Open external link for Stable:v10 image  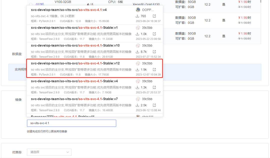[x=154, y=52]
